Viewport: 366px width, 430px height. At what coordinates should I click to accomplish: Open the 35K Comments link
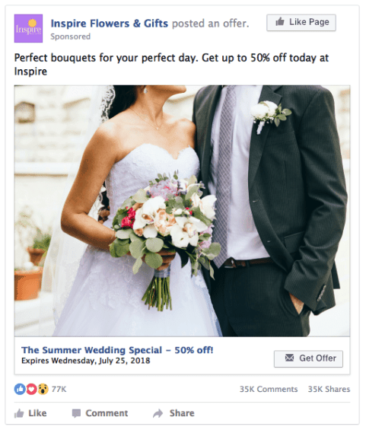[x=269, y=389]
